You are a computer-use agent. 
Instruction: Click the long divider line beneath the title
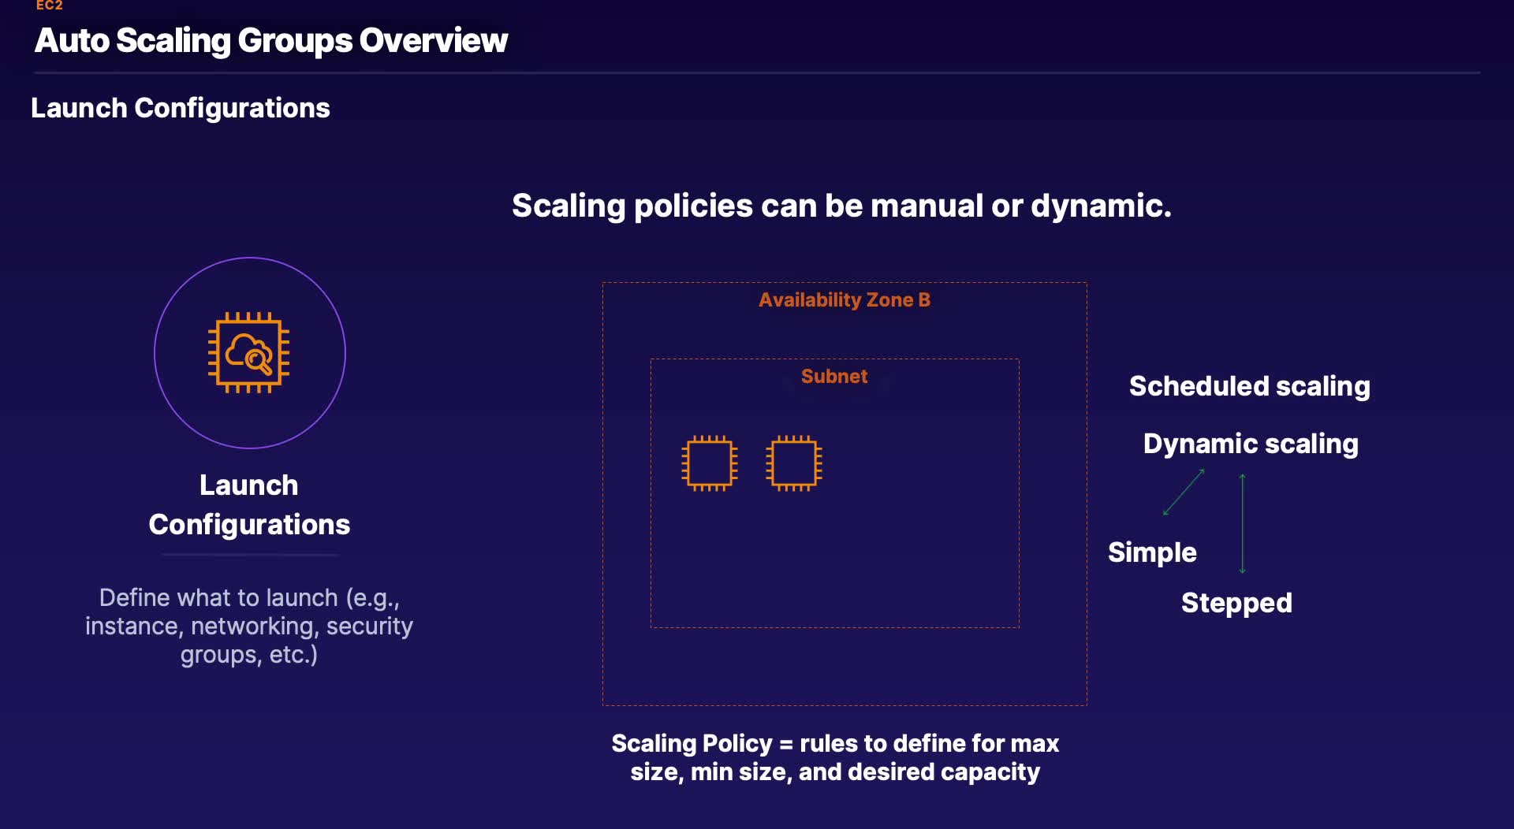tap(757, 73)
